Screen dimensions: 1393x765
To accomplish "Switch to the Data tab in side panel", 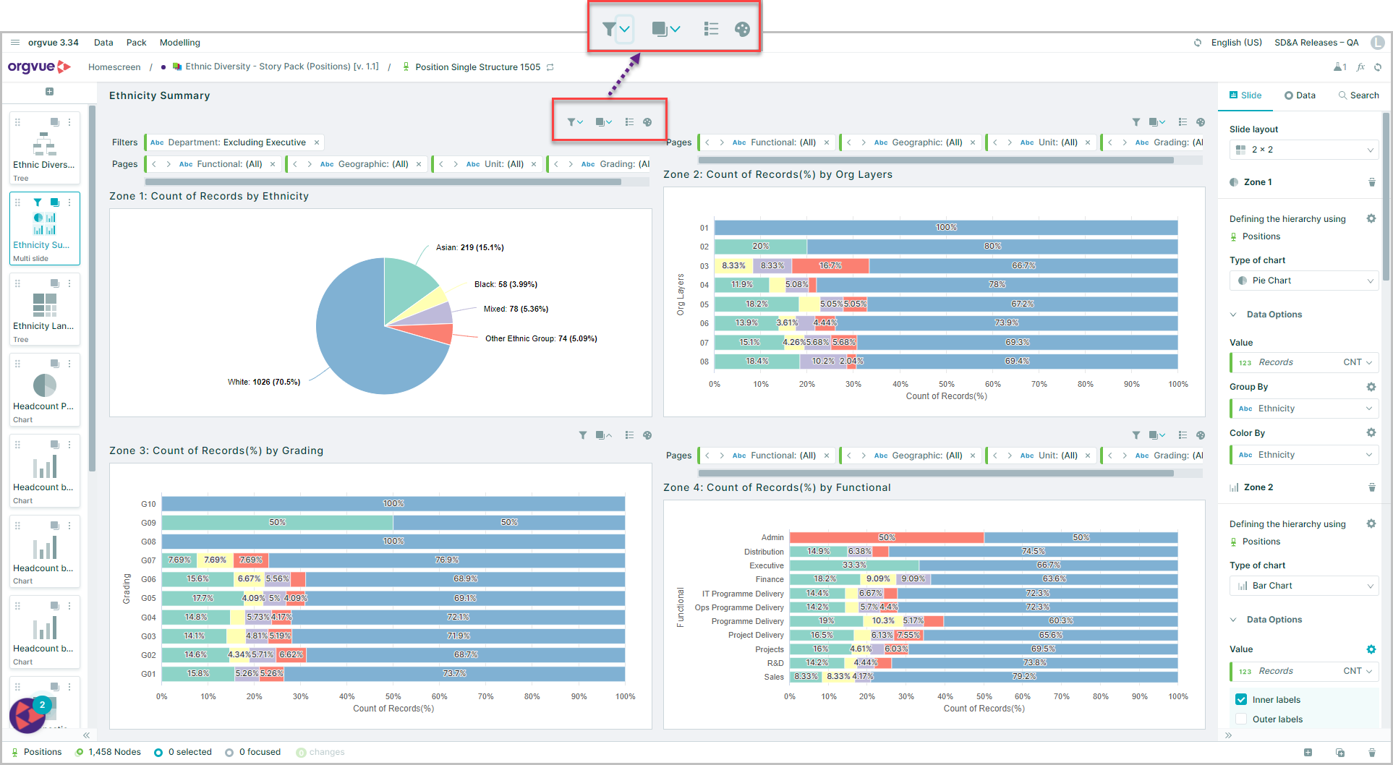I will click(x=1300, y=95).
